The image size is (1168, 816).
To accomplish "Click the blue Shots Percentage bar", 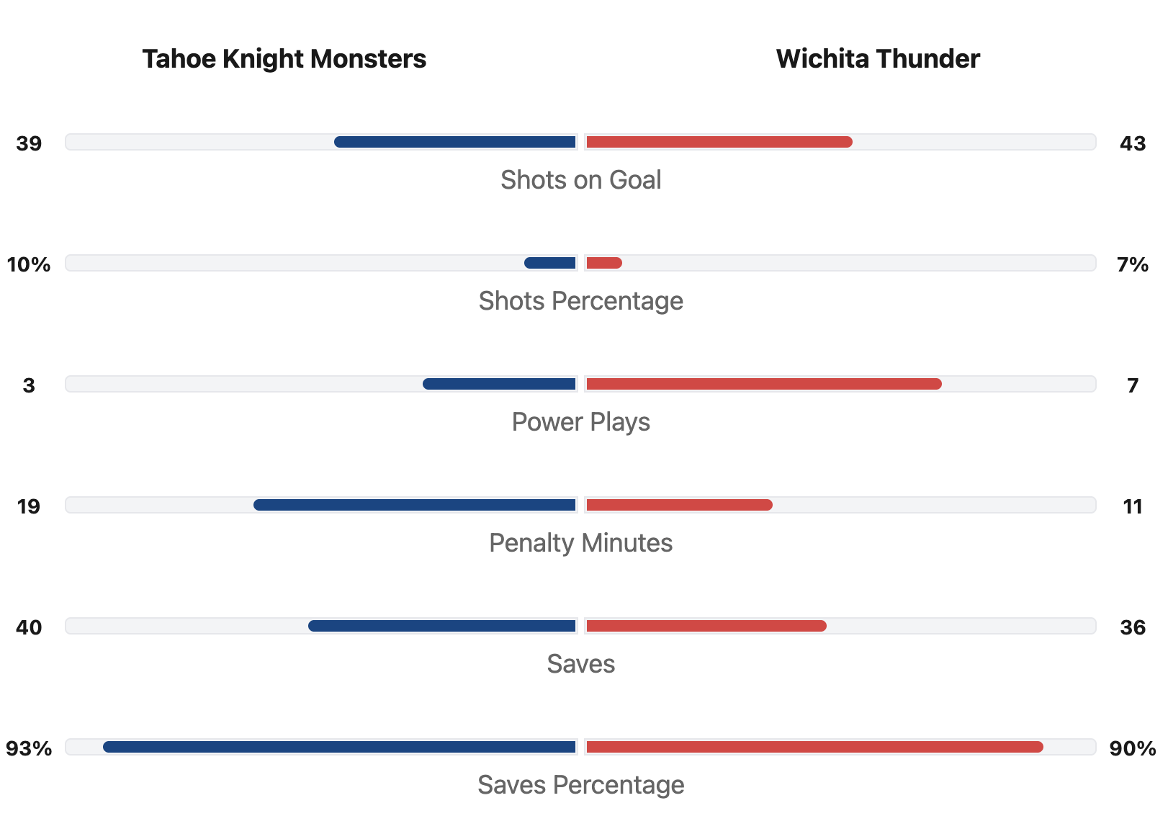I will click(550, 263).
